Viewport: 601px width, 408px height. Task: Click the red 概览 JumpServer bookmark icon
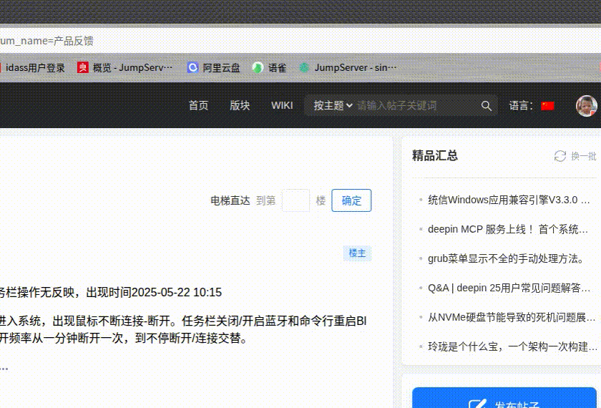coord(83,68)
